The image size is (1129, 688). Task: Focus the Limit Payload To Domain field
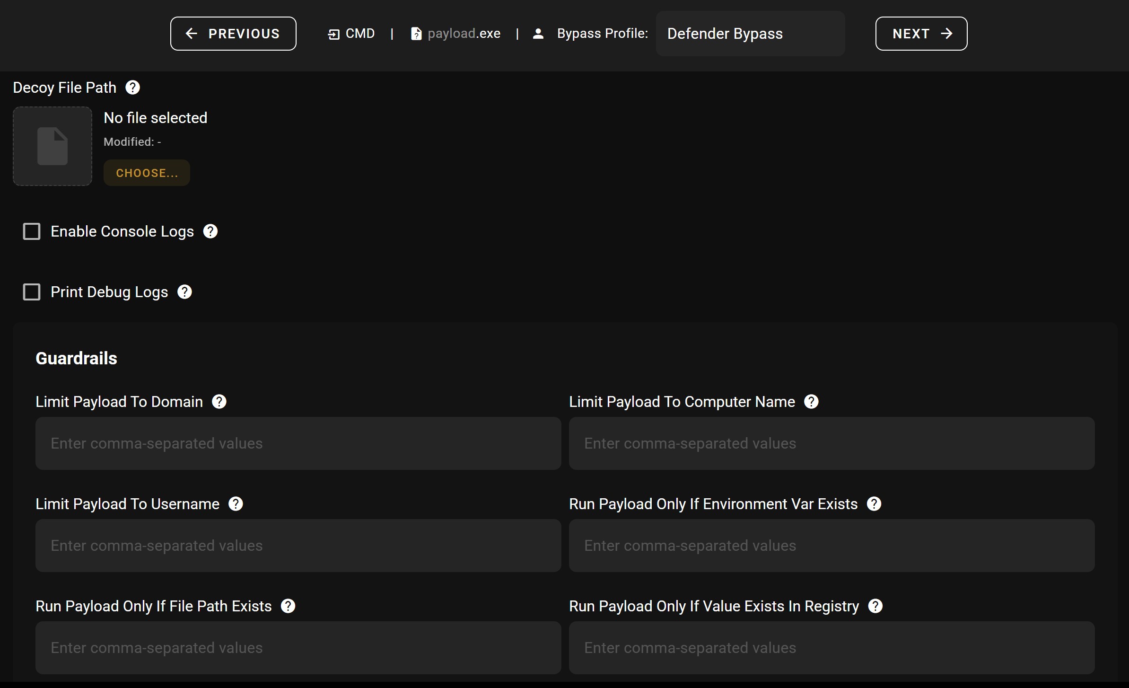(x=298, y=443)
